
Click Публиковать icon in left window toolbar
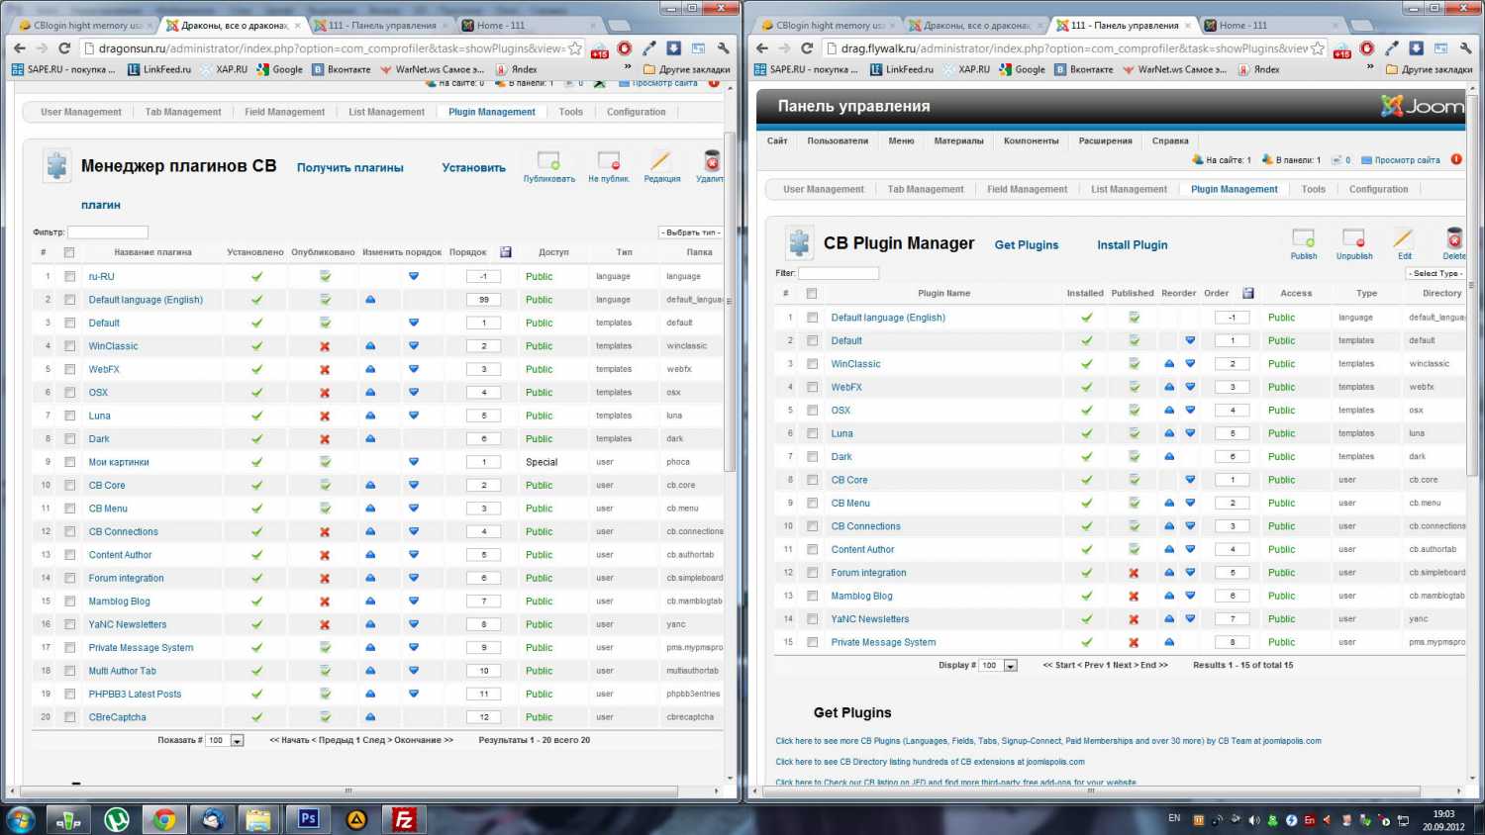(548, 161)
